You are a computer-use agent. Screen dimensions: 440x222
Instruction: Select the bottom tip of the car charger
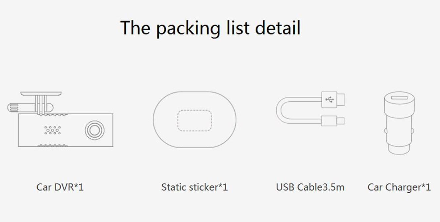tap(399, 150)
